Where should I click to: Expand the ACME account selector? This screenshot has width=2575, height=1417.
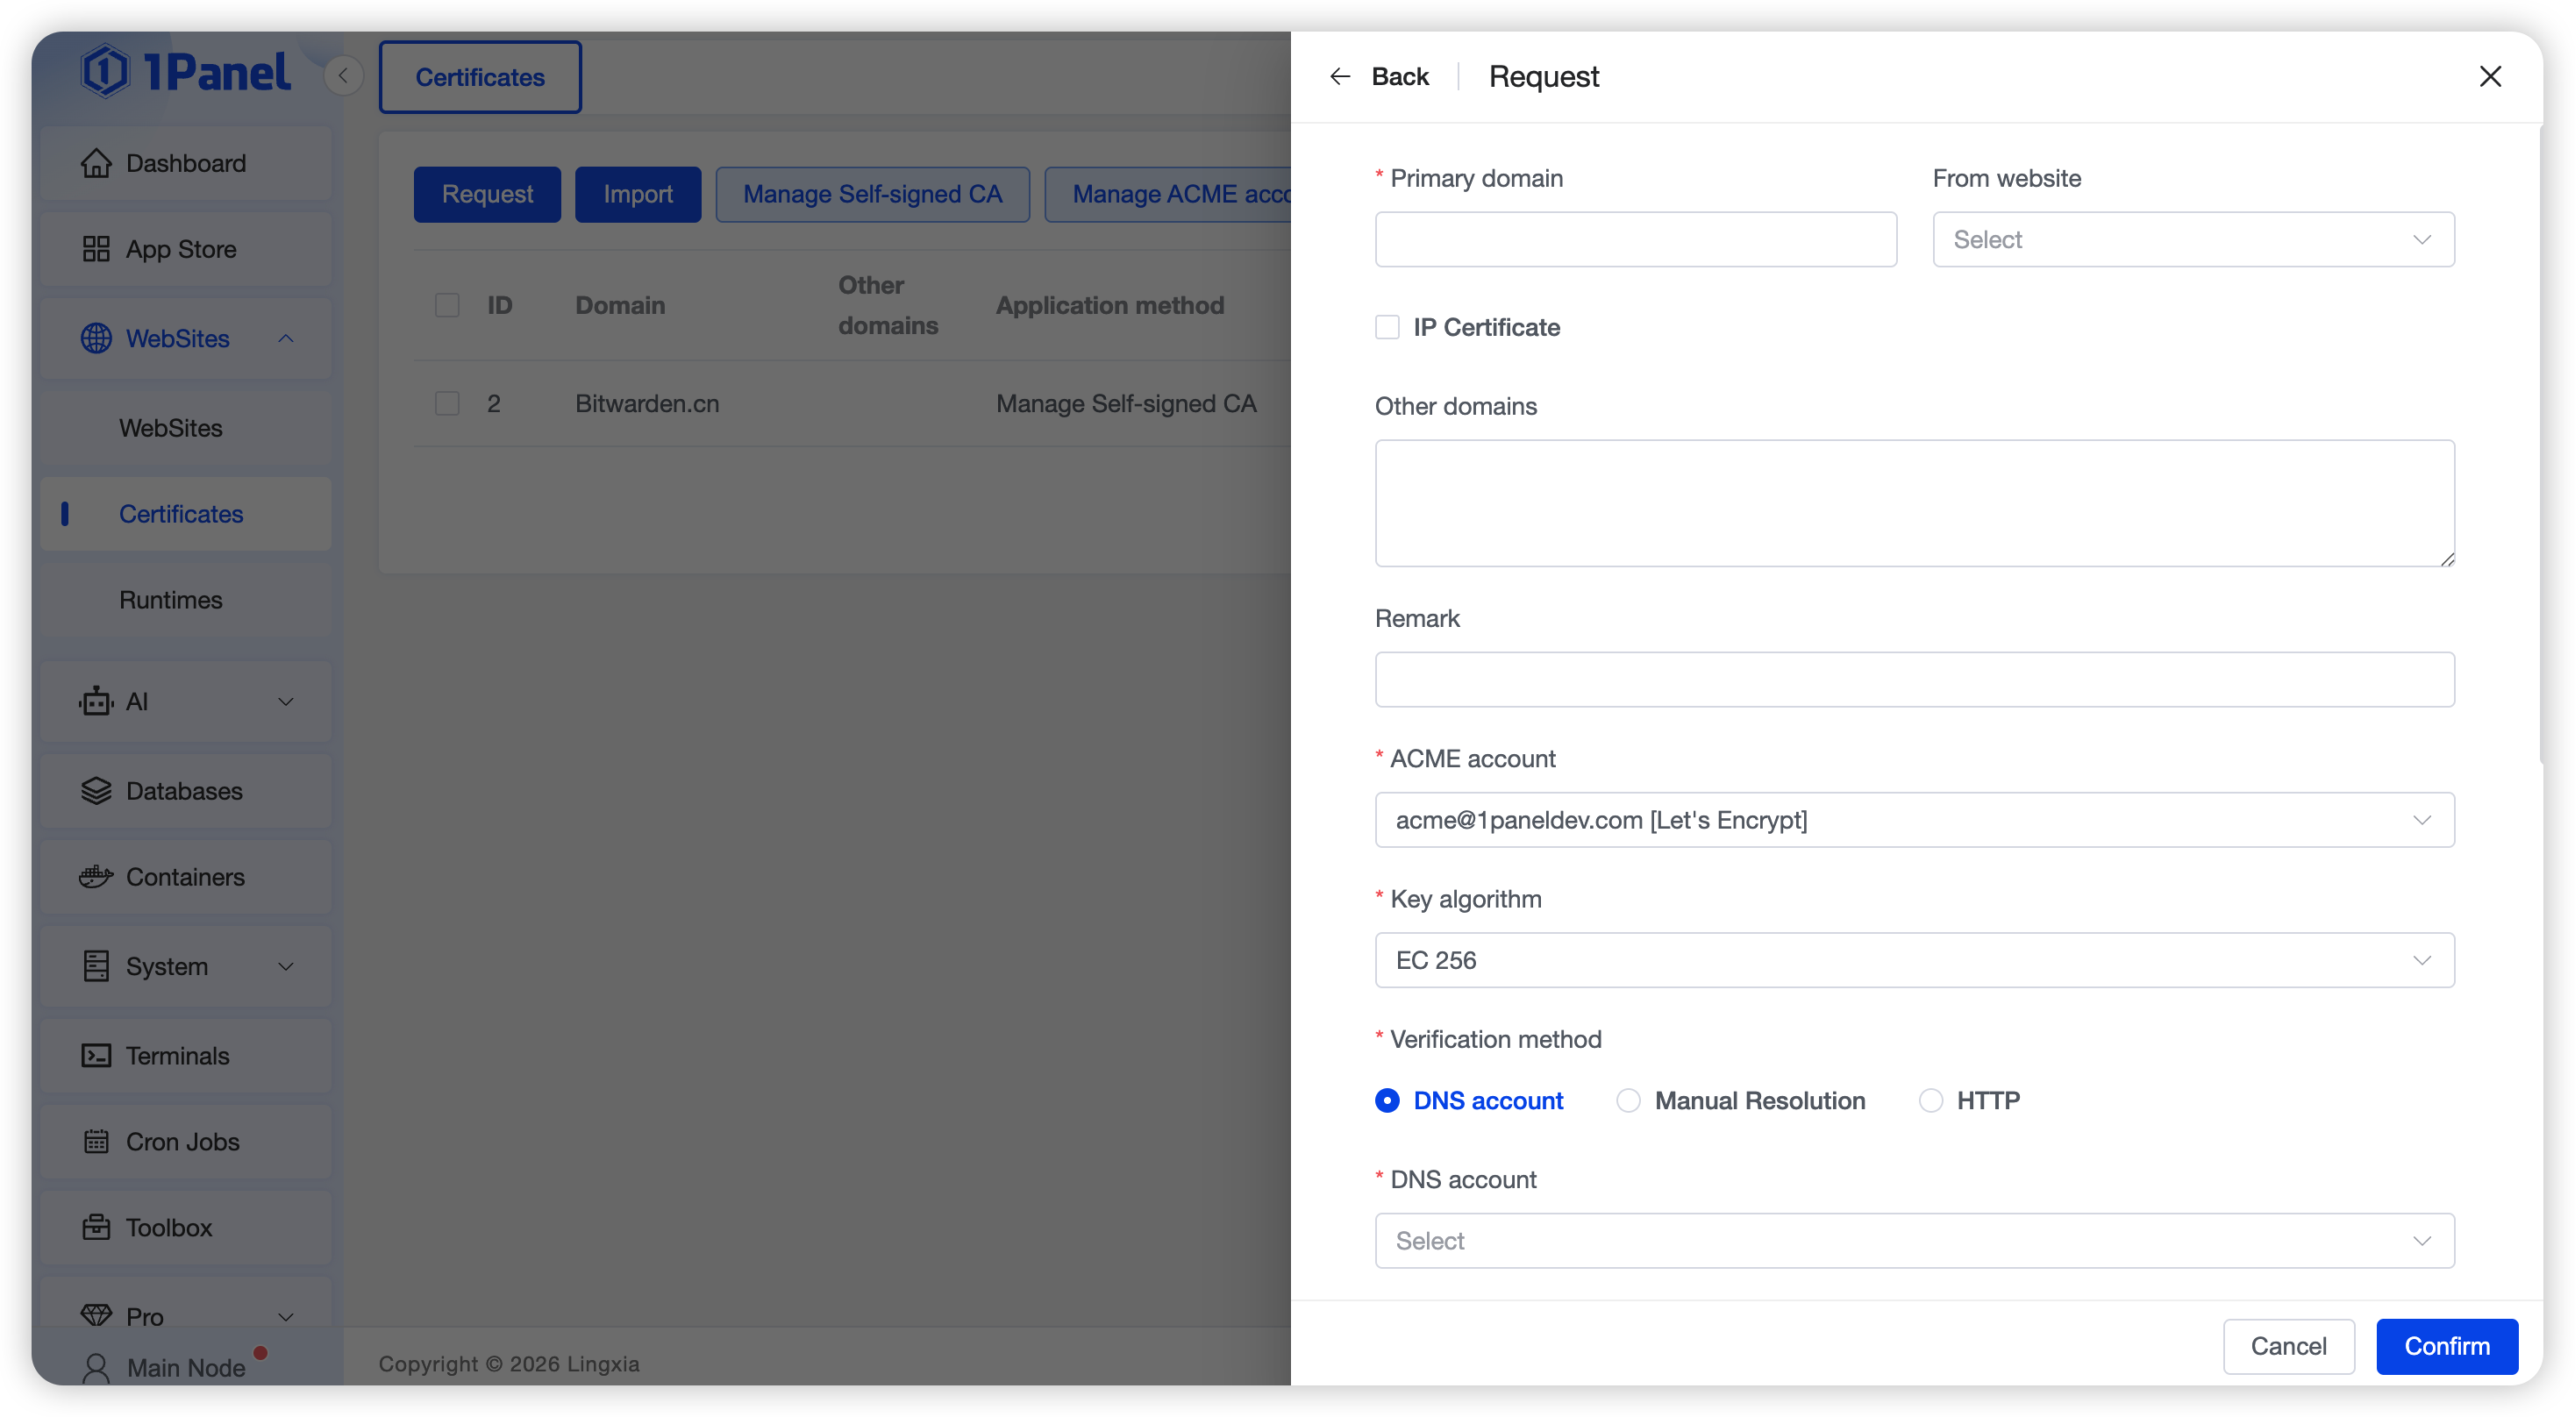pyautogui.click(x=1913, y=819)
